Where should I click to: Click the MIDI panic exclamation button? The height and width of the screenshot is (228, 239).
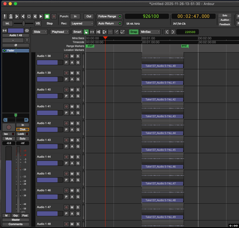[5, 16]
